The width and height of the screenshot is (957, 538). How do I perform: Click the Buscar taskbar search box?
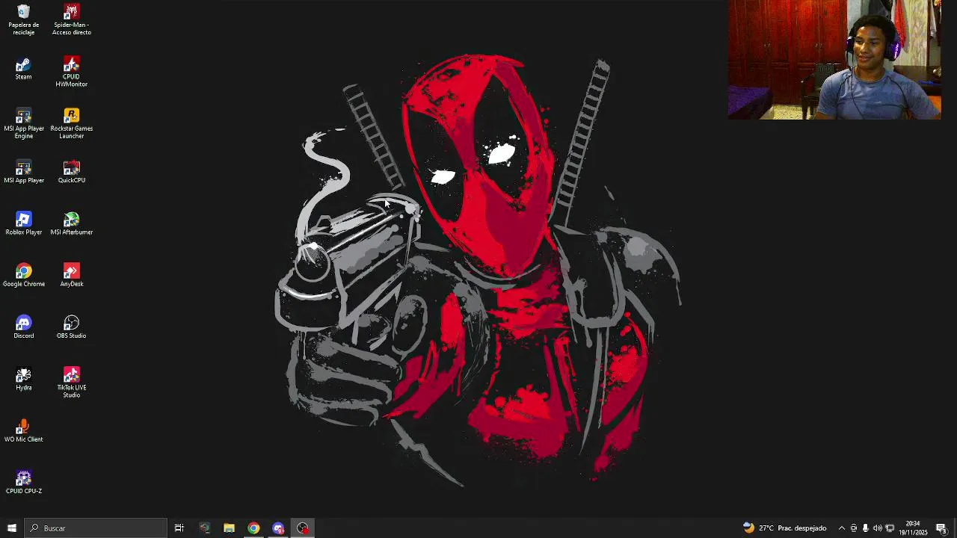(x=96, y=528)
